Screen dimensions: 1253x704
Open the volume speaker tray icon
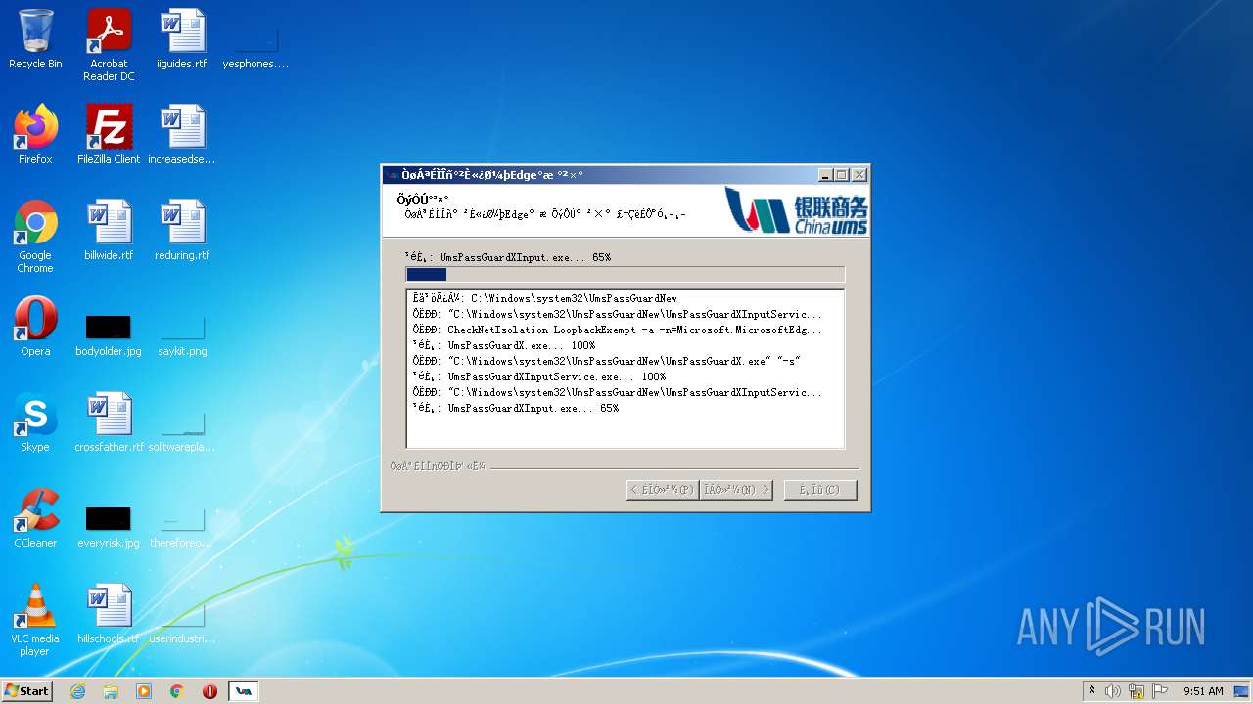tap(1113, 691)
